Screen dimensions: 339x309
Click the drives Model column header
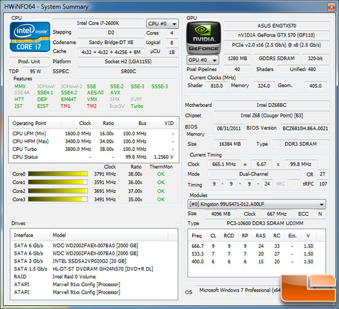coord(108,235)
